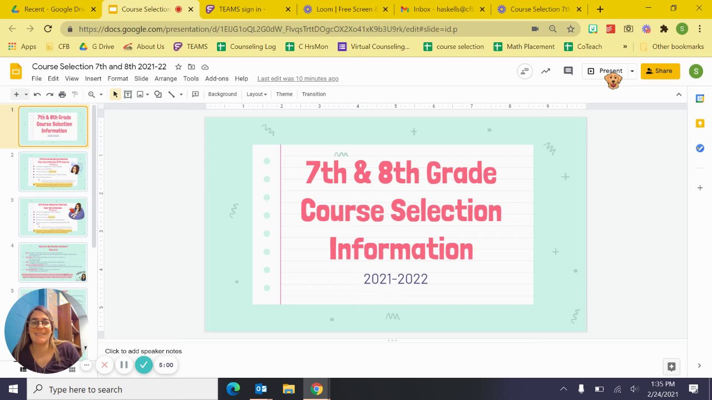This screenshot has height=400, width=712.
Task: Open the Arrange menu
Action: coord(166,79)
